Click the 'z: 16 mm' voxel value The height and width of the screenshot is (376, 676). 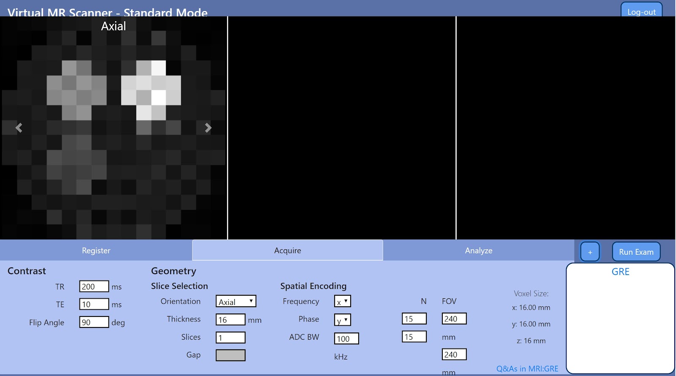click(x=531, y=341)
